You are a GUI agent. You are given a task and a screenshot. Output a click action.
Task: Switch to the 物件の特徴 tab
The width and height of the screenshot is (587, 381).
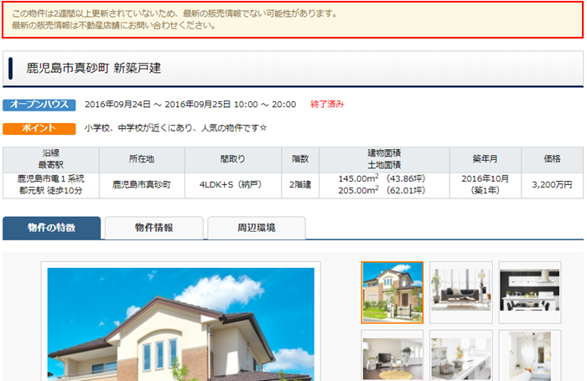52,228
